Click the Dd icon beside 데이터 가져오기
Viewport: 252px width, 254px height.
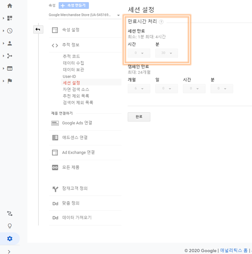[x=55, y=218]
